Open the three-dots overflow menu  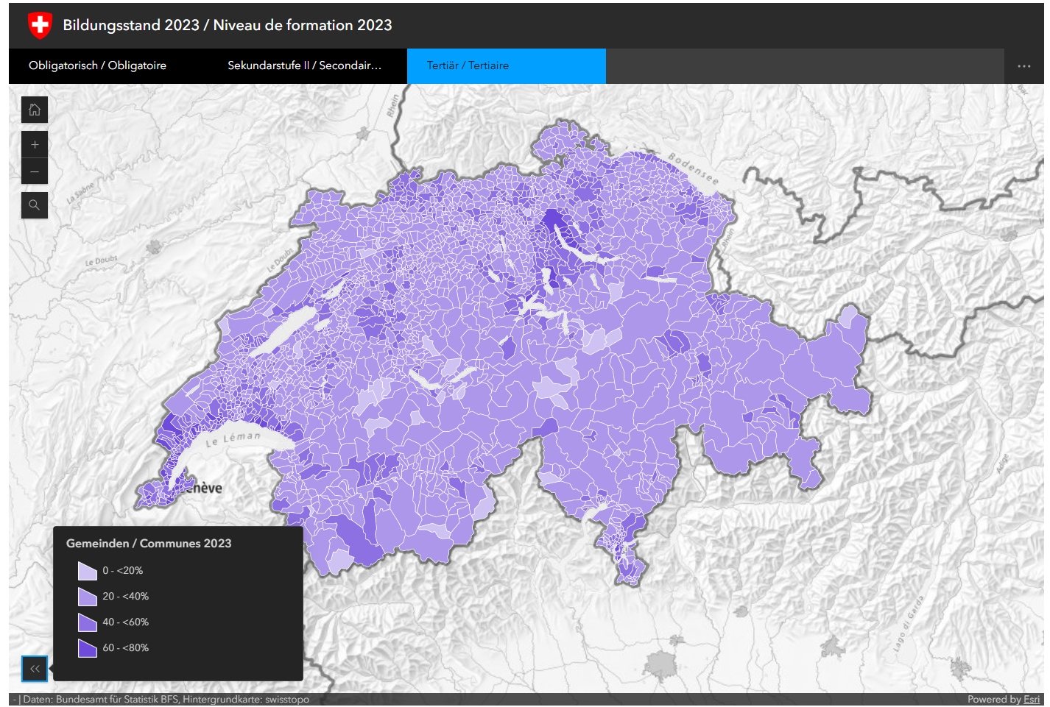1023,66
